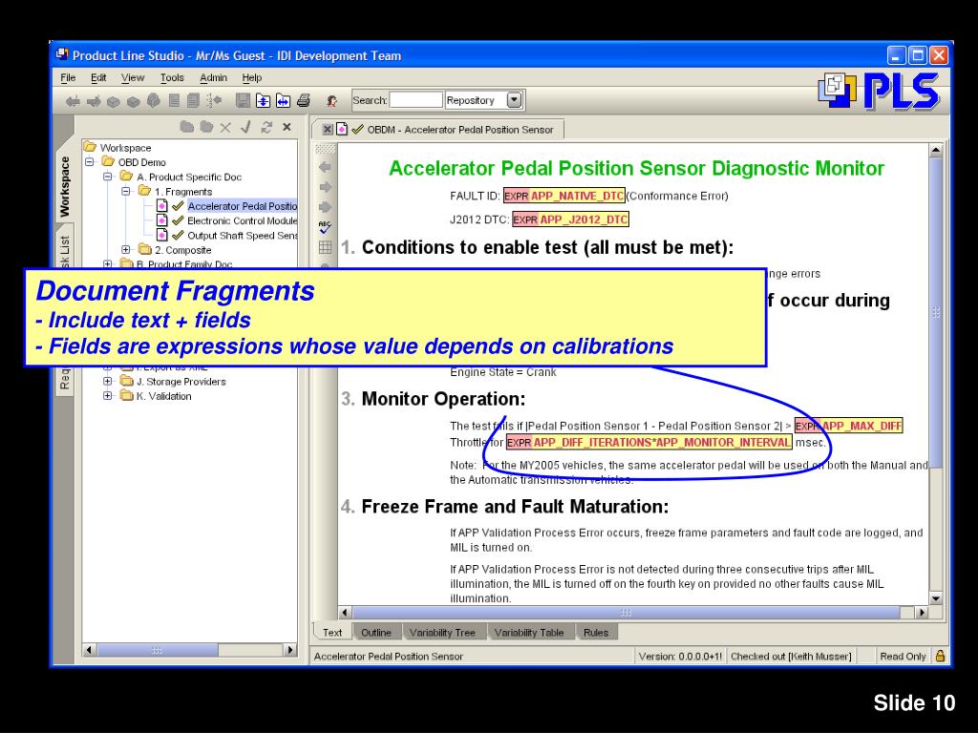Click the APP_MAX_DIFF expression field
Viewport: 978px width, 733px height.
tap(848, 427)
